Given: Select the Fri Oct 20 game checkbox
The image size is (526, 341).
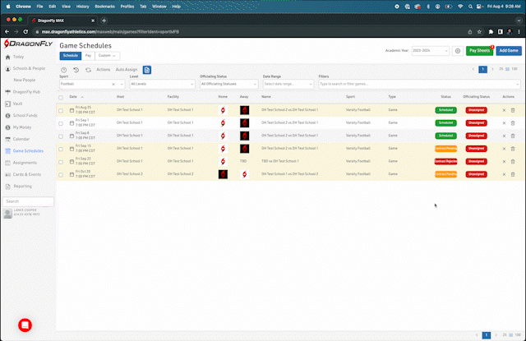Looking at the screenshot, I should coord(61,174).
